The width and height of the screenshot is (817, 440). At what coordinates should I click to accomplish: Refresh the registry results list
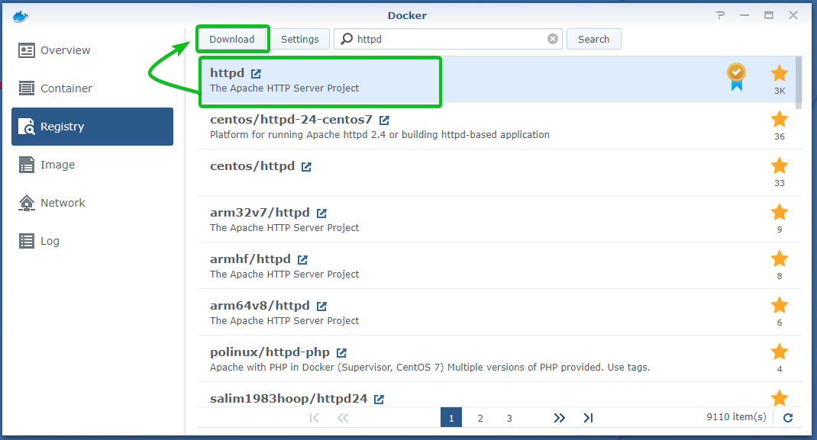point(788,418)
